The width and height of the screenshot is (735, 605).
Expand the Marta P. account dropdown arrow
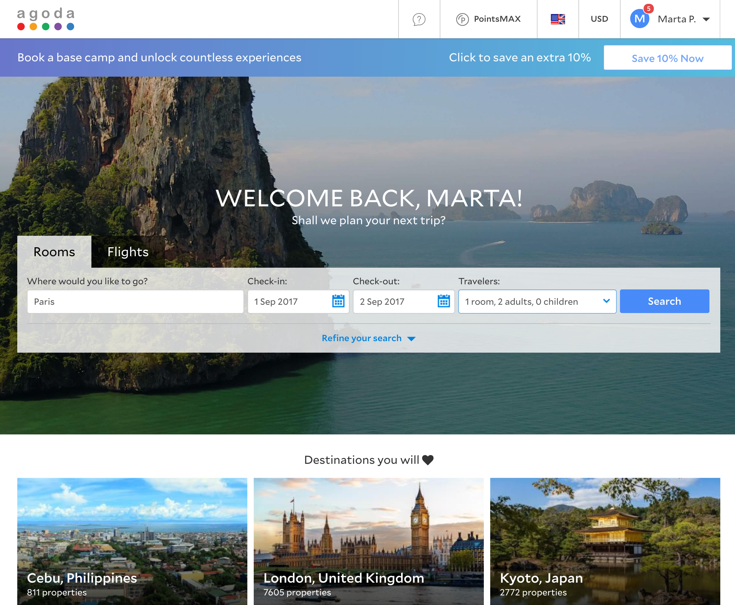[x=707, y=19]
